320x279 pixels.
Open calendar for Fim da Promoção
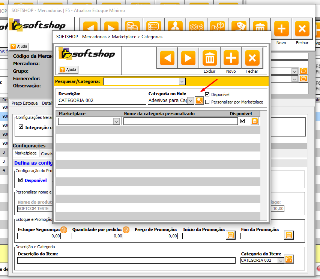coord(288,235)
